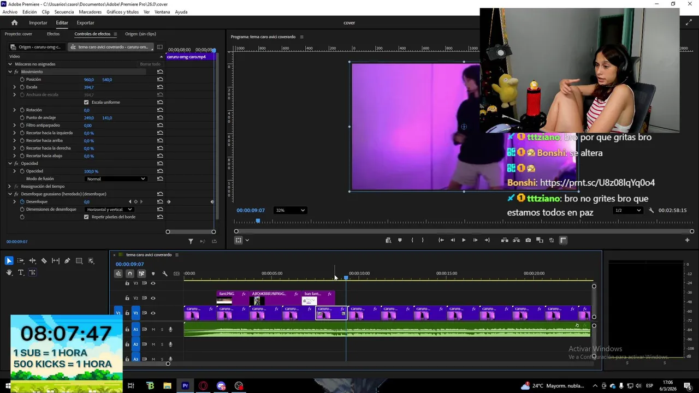Open the Archivo menu

10,12
